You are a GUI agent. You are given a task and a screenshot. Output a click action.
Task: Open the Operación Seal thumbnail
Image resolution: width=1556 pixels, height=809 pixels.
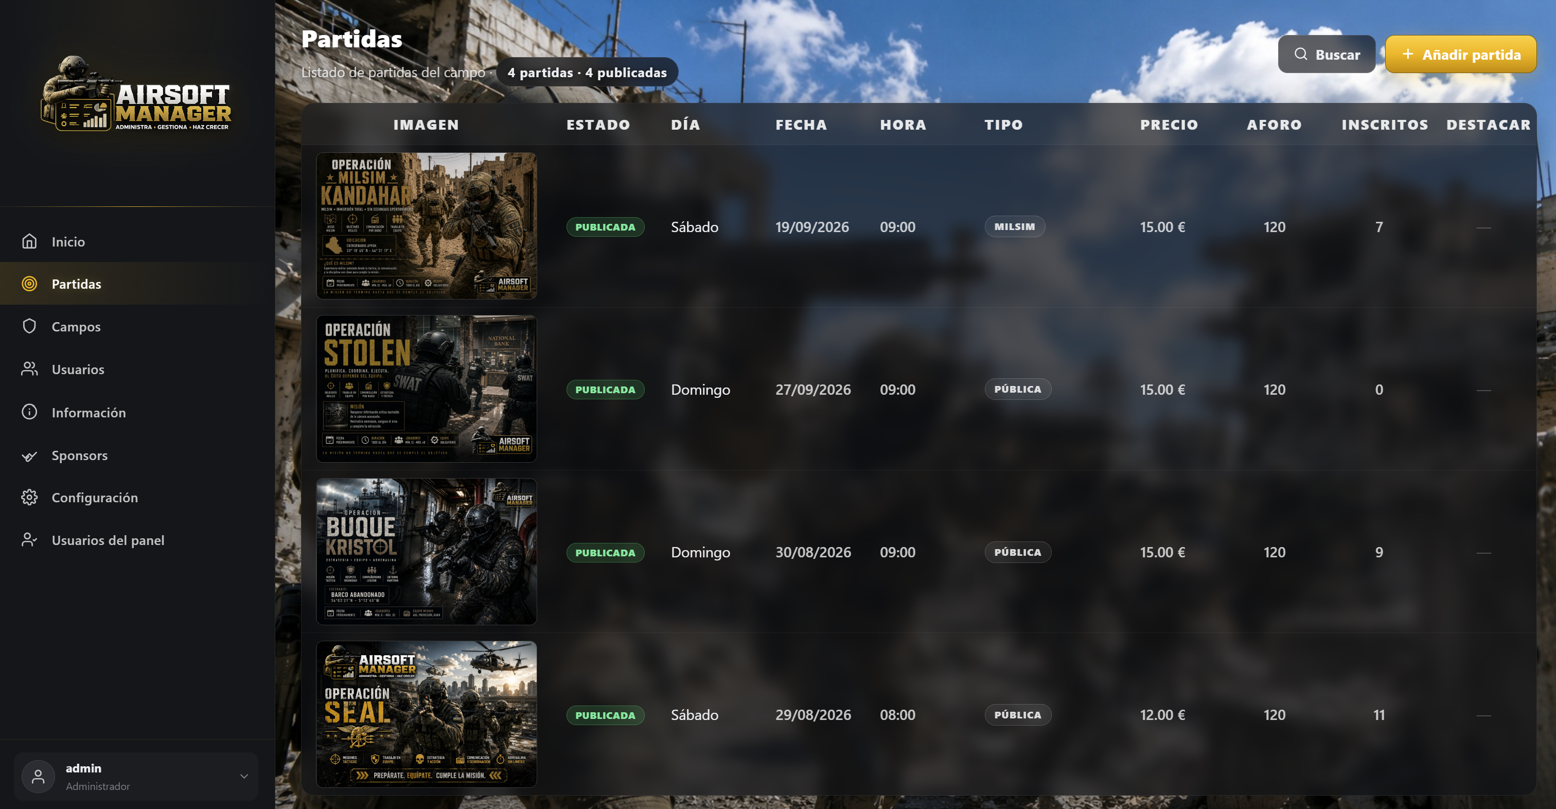tap(427, 714)
